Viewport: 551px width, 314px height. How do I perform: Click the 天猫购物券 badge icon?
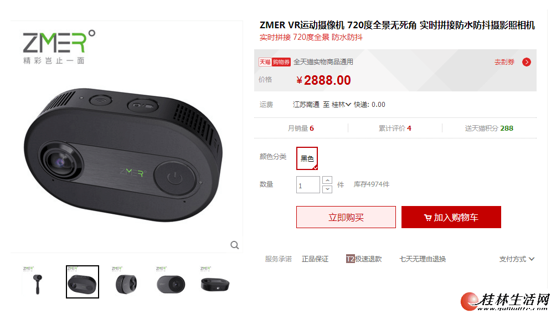[275, 62]
